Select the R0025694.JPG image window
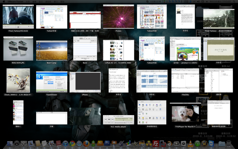The image size is (238, 149). [18, 48]
